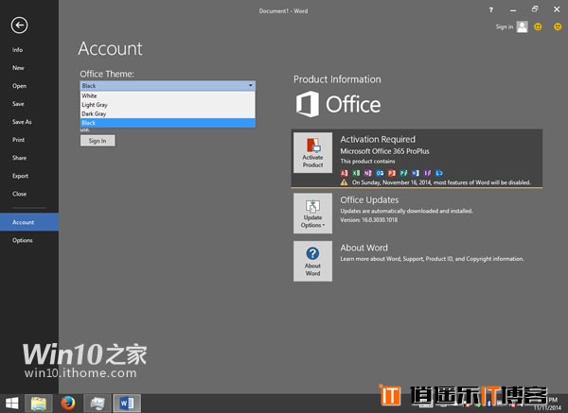Click the Sign in link at top right
The width and height of the screenshot is (568, 413).
pos(505,26)
